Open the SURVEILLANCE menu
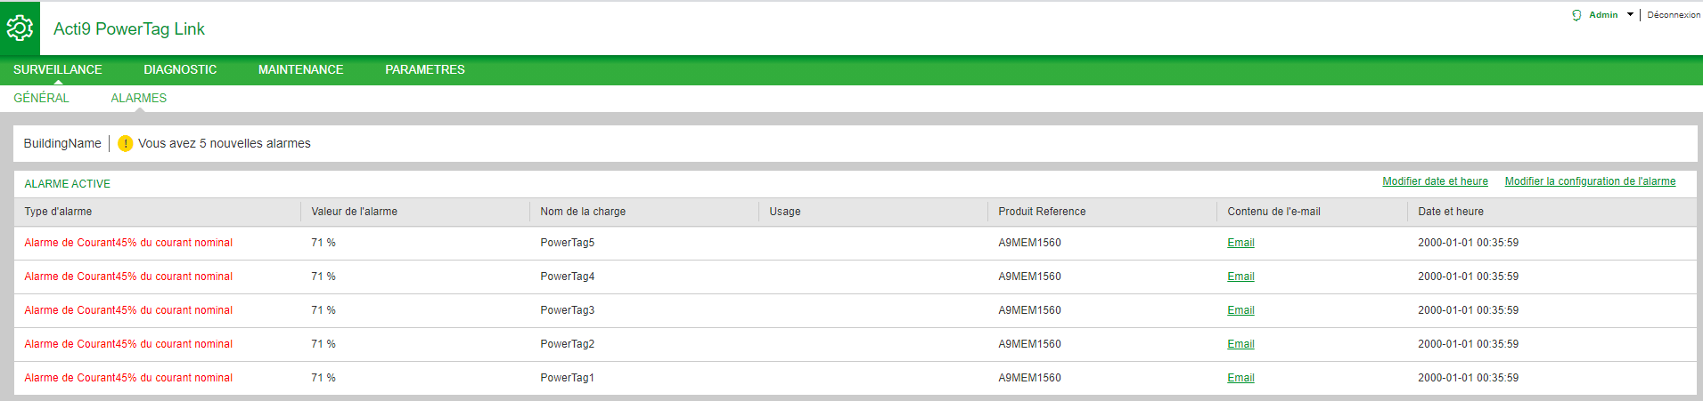 [x=58, y=69]
